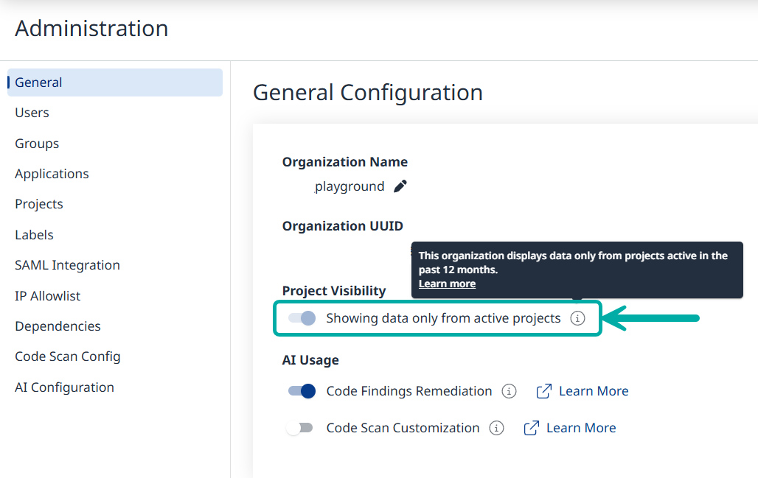Click info icon next to Code Findings Remediation

point(509,391)
